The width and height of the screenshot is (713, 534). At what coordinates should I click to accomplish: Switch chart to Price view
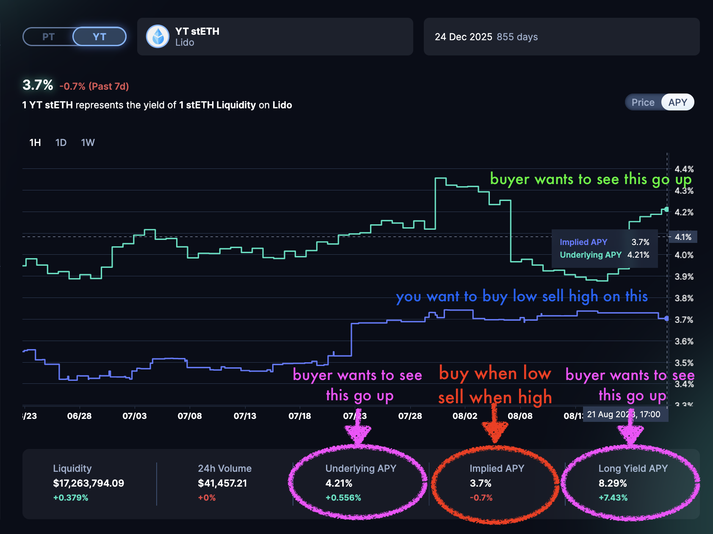click(643, 102)
